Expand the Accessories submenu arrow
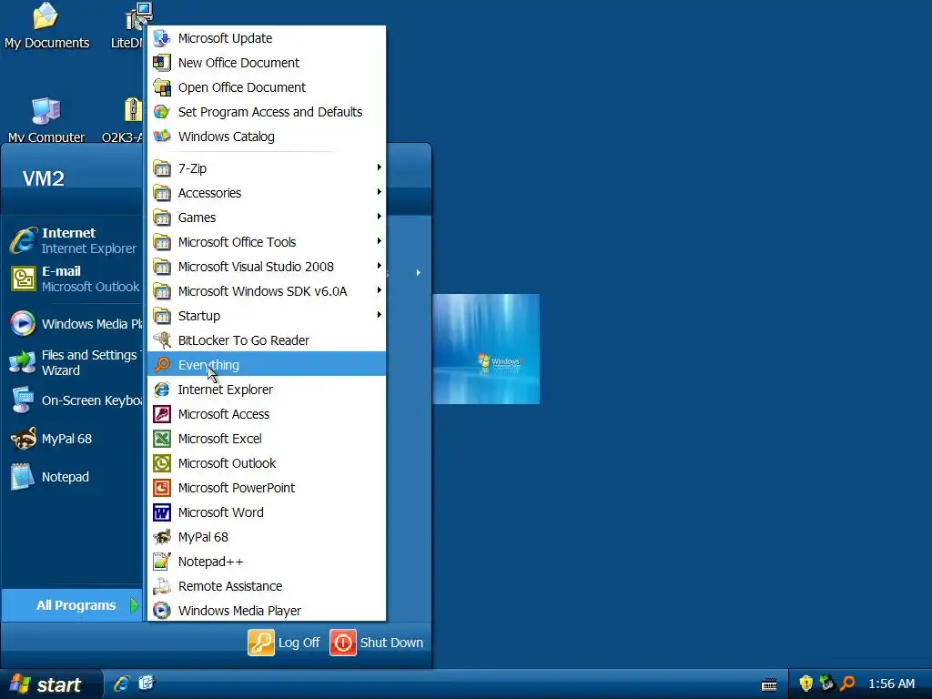 tap(379, 192)
